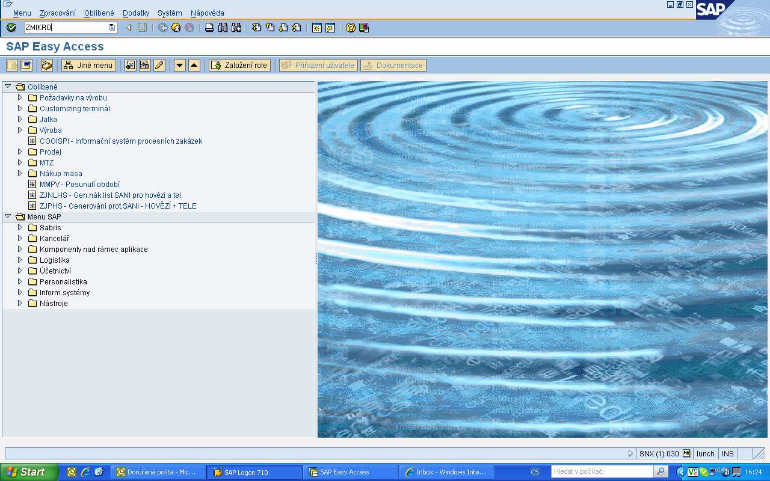This screenshot has height=481, width=770.
Task: Open the command field history dropdown
Action: (x=112, y=28)
